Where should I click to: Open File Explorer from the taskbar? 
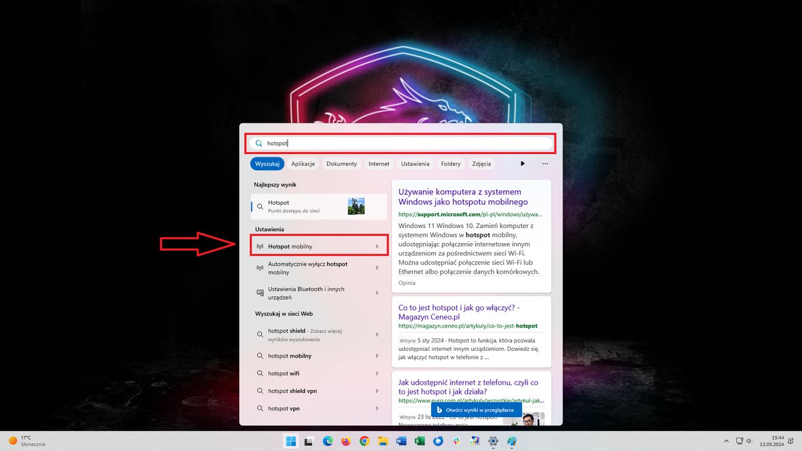(383, 441)
